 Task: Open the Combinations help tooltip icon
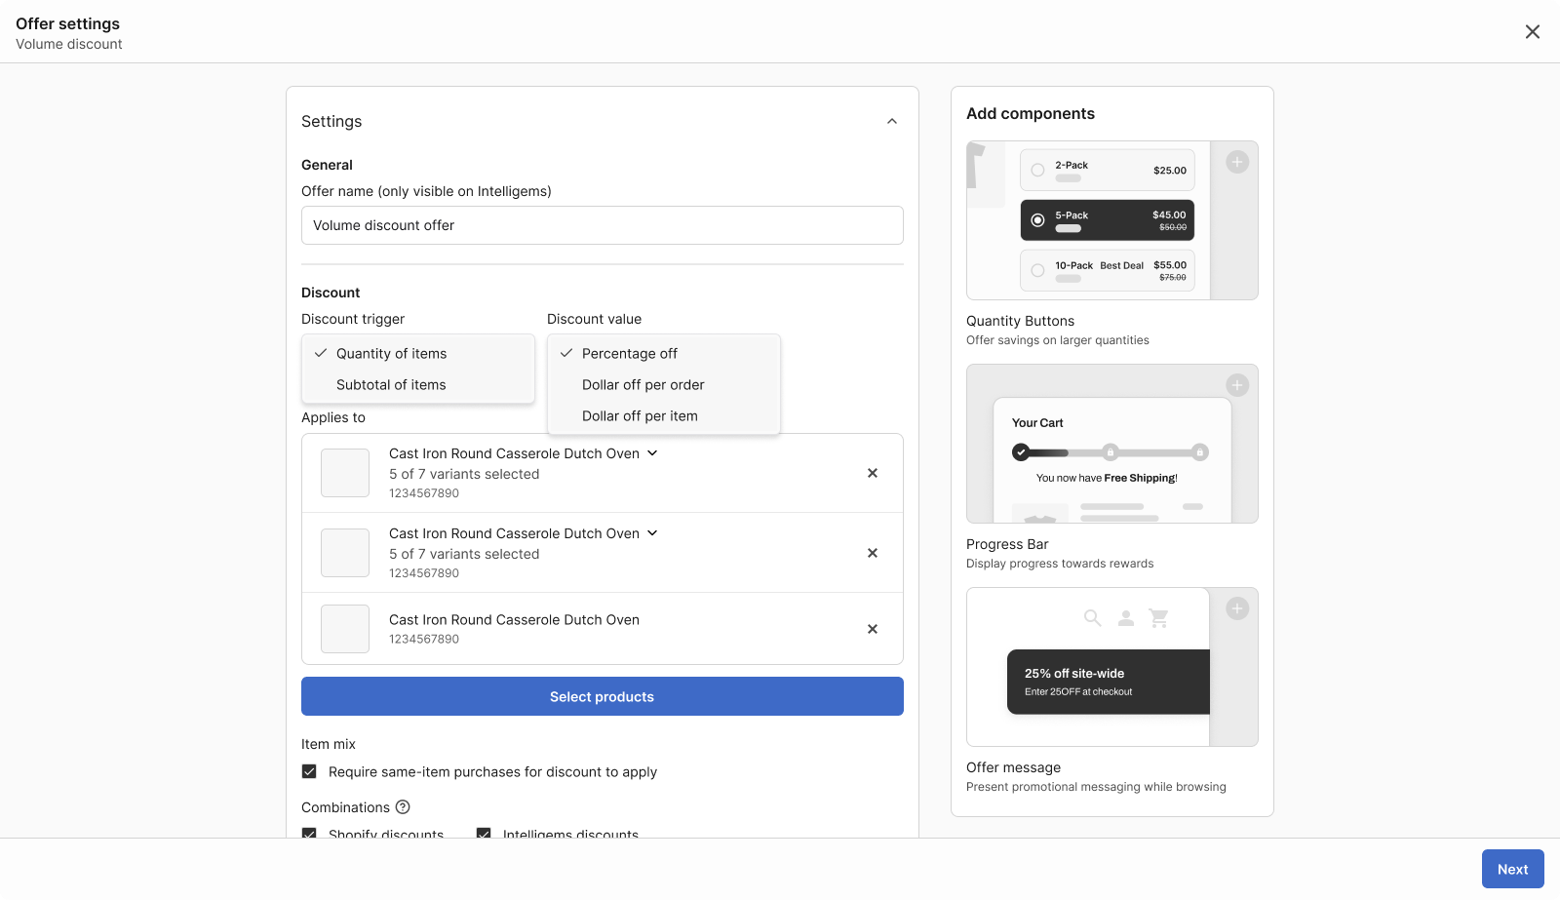tap(403, 807)
